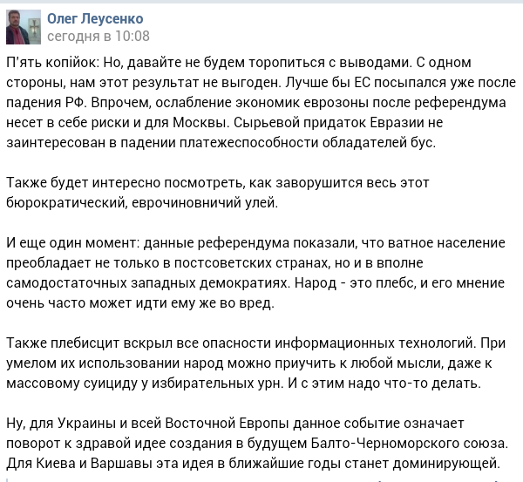The height and width of the screenshot is (482, 523).
Task: Open the author name Олег Леусенко
Action: click(x=95, y=18)
